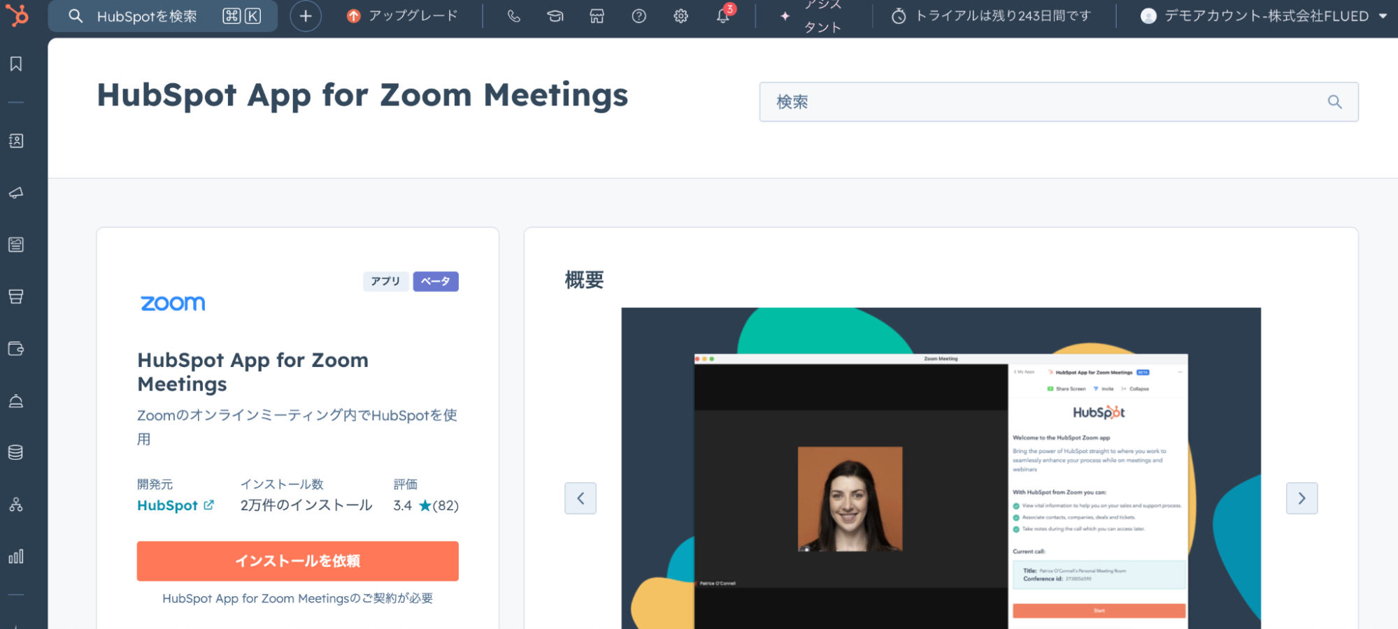Click the marketplace 検索 input field
This screenshot has height=629, width=1398.
1049,102
